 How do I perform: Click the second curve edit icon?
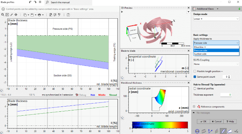(x=55, y=15)
